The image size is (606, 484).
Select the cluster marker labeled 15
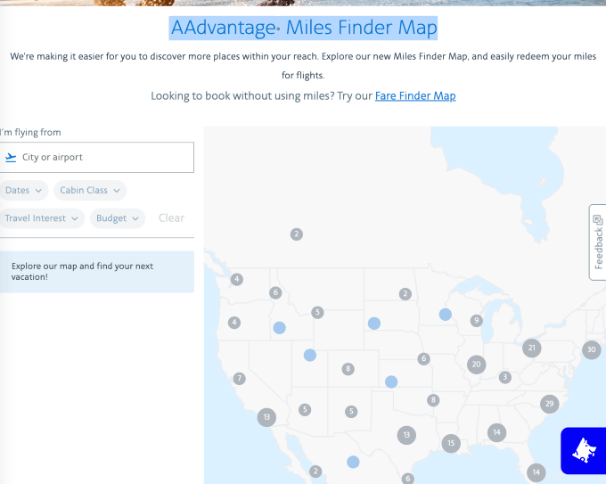[451, 443]
